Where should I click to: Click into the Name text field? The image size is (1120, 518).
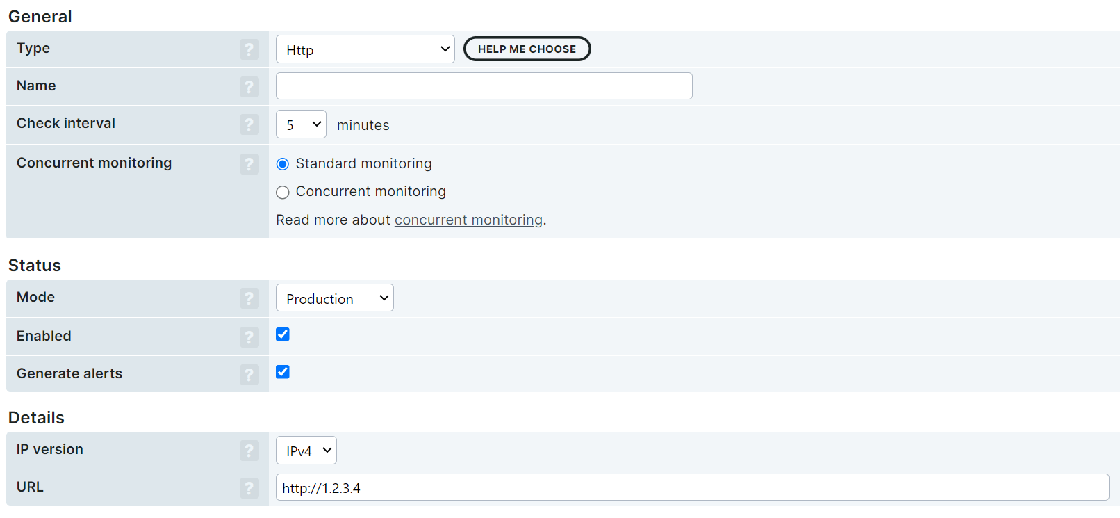tap(484, 86)
